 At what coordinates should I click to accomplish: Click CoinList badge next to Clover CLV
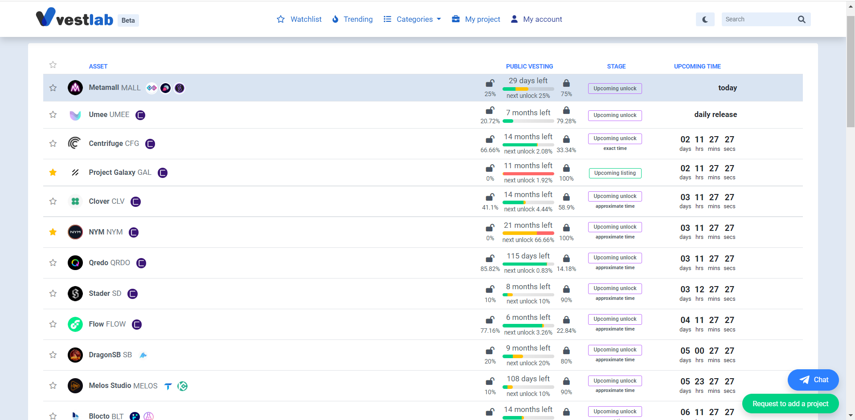tap(136, 202)
